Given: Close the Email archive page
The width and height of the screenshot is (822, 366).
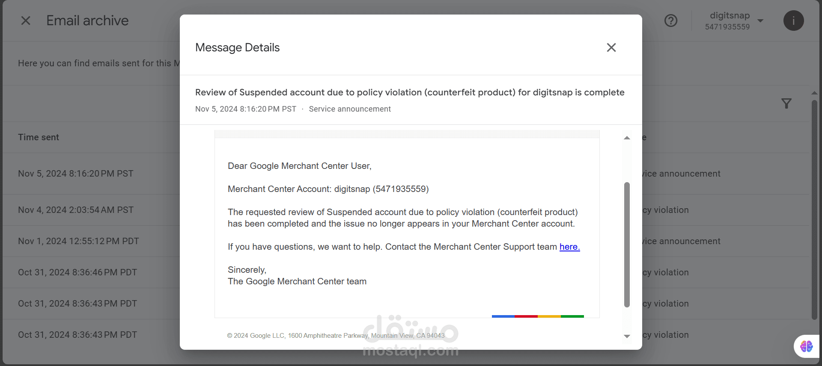Looking at the screenshot, I should tap(26, 21).
